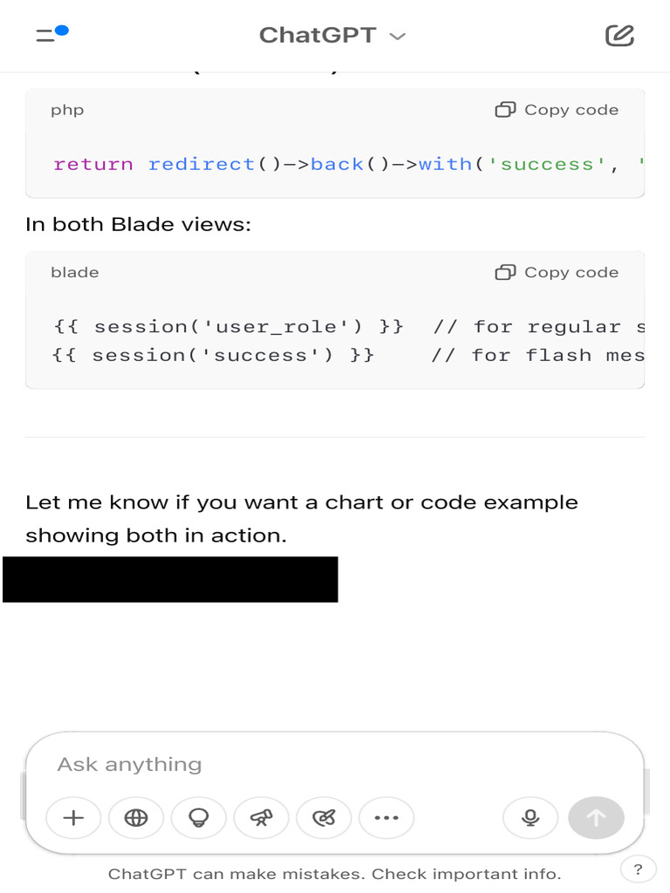Click the plus attach button

point(73,817)
